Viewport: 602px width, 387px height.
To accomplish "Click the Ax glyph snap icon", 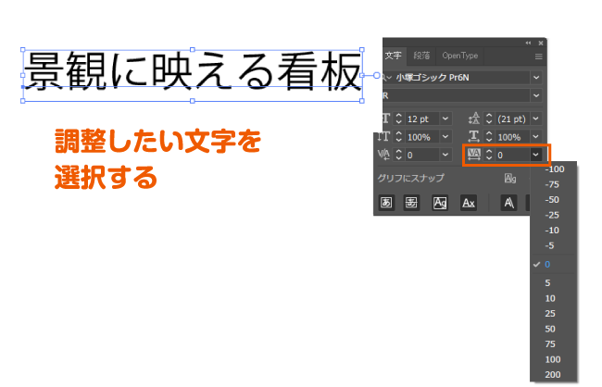I will tap(469, 202).
